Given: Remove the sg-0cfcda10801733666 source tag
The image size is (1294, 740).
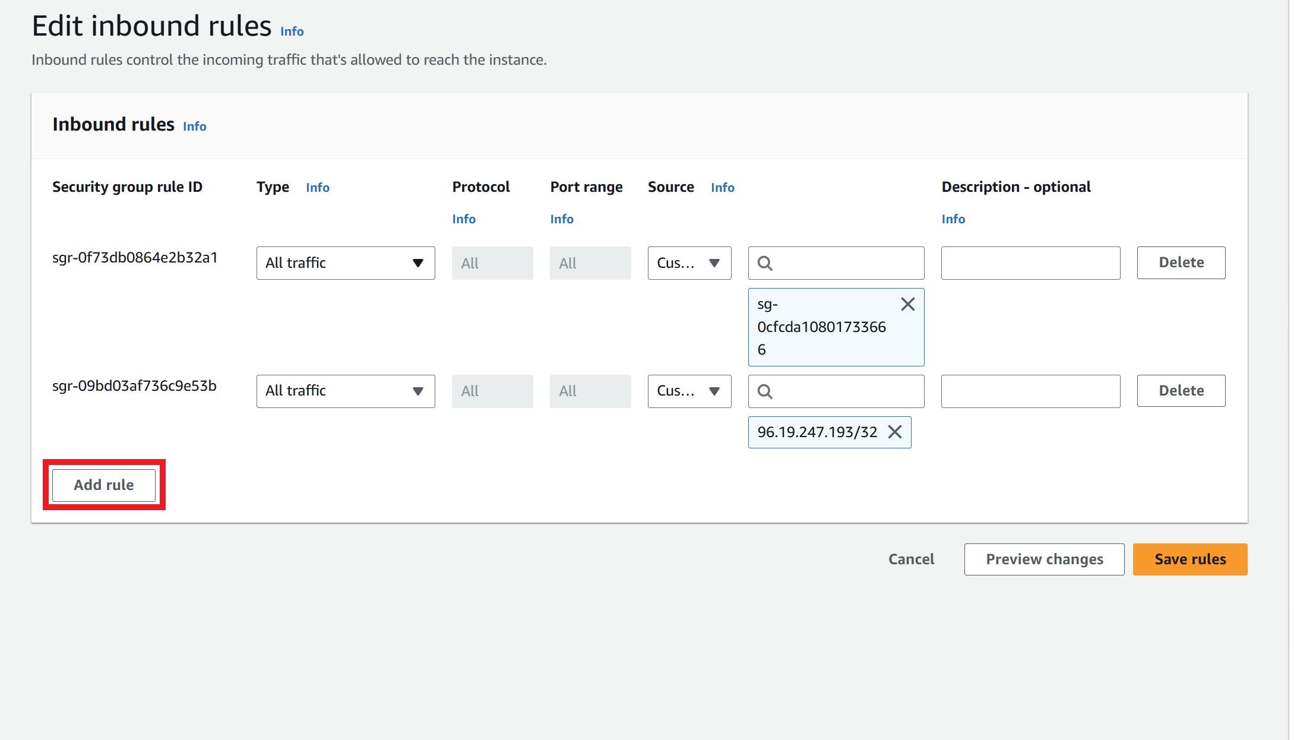Looking at the screenshot, I should [907, 305].
